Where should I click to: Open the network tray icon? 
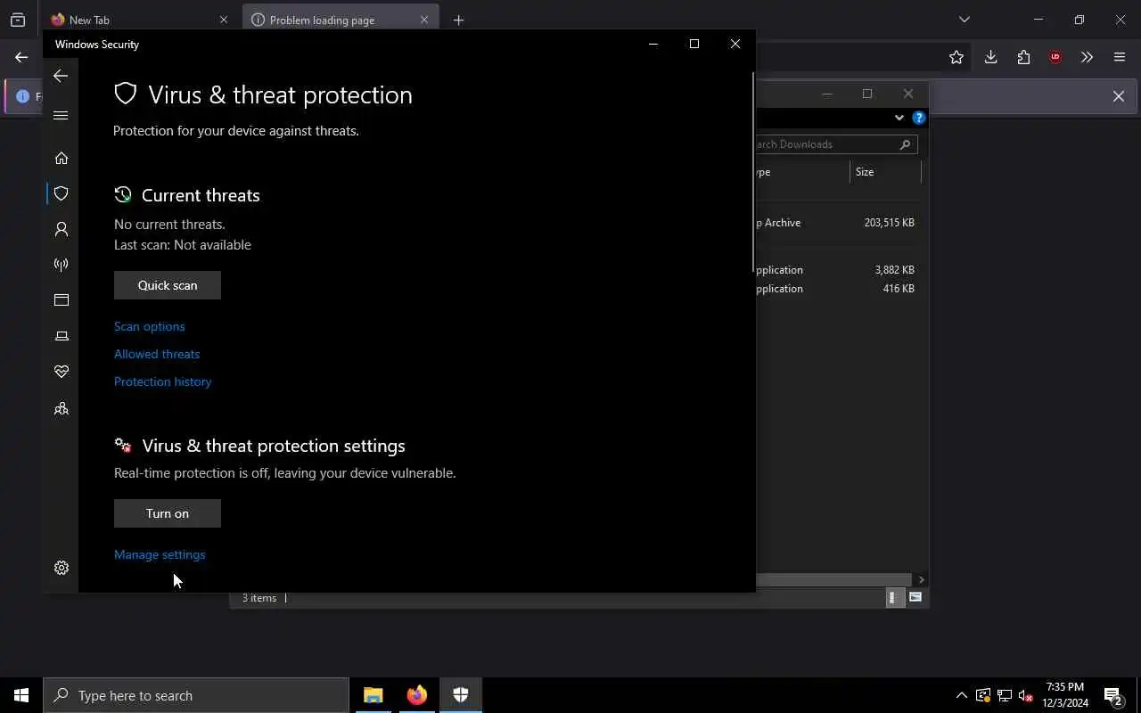[x=1005, y=695]
